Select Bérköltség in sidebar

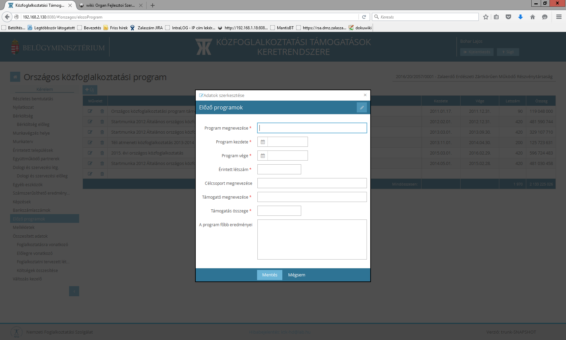pyautogui.click(x=23, y=116)
